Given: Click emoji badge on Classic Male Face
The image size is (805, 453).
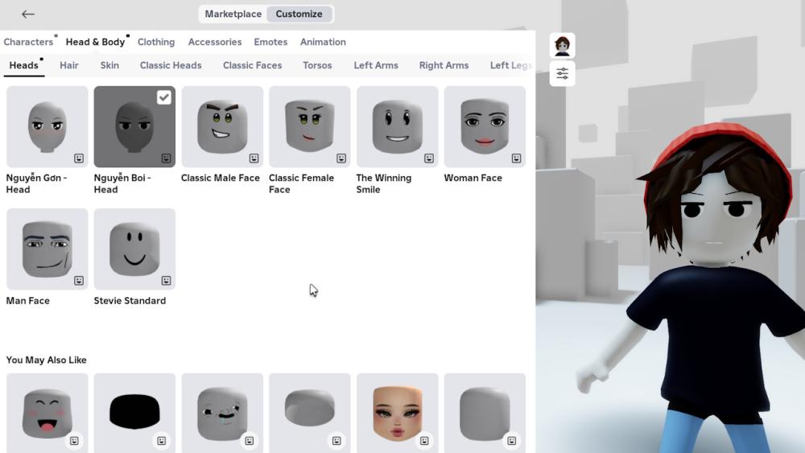Looking at the screenshot, I should (254, 158).
